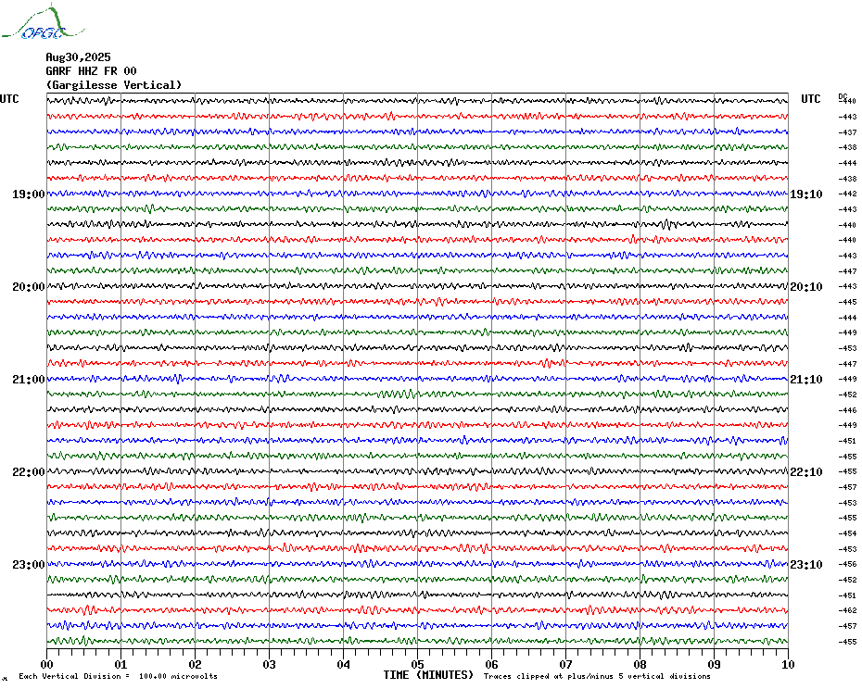Image resolution: width=862 pixels, height=689 pixels.
Task: Click the 10 minute tick label
Action: tap(788, 664)
